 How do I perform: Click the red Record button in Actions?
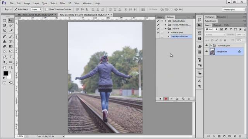coord(166,99)
